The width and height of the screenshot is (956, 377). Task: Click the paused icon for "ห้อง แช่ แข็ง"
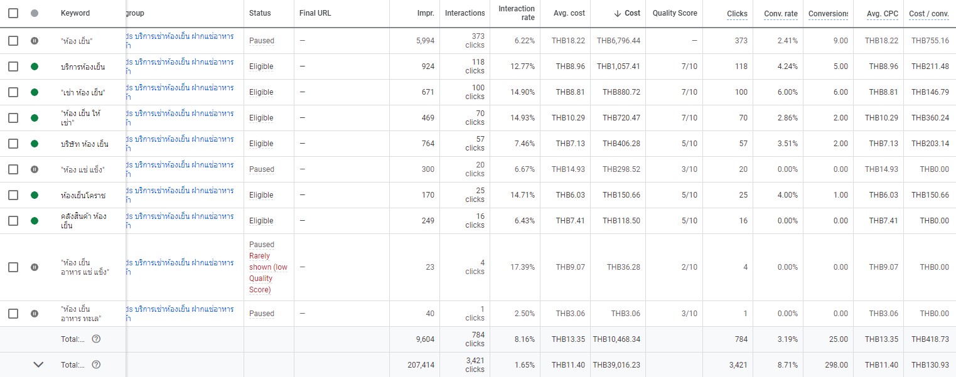click(x=35, y=169)
